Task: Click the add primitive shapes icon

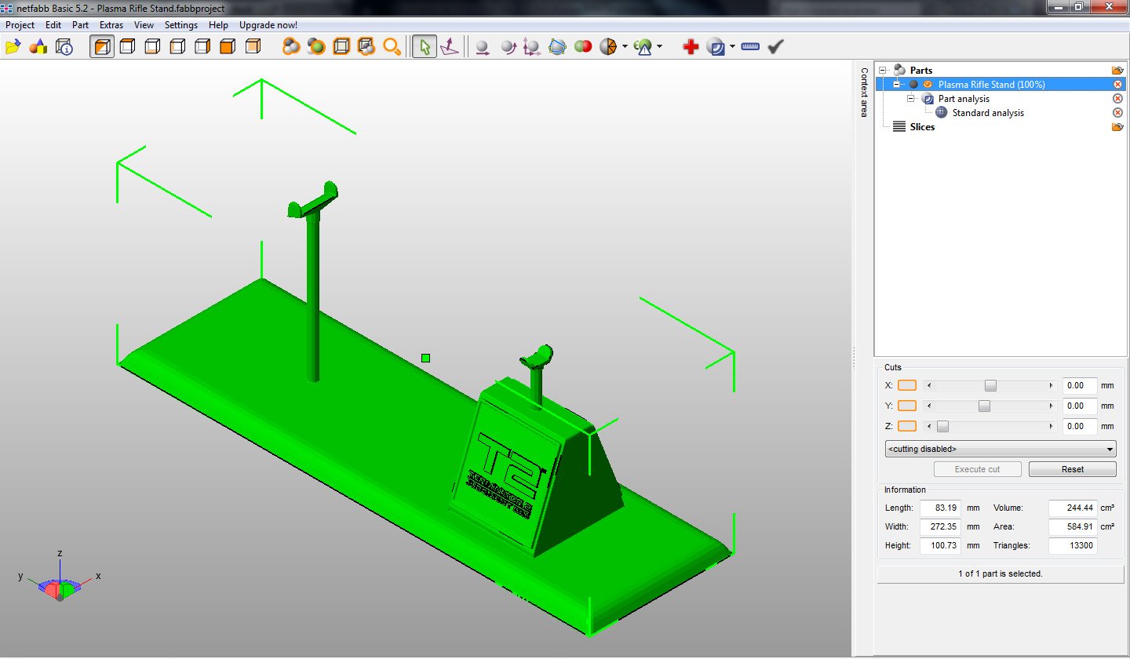Action: [x=38, y=47]
